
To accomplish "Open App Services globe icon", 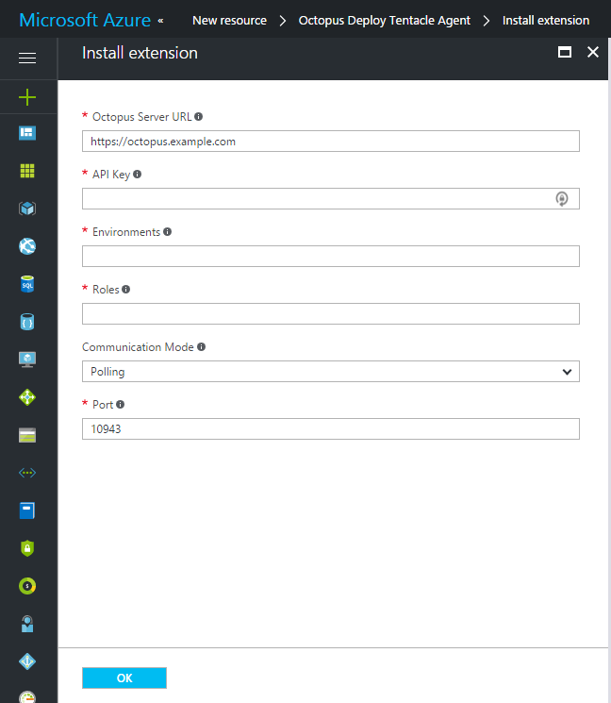I will [x=27, y=246].
